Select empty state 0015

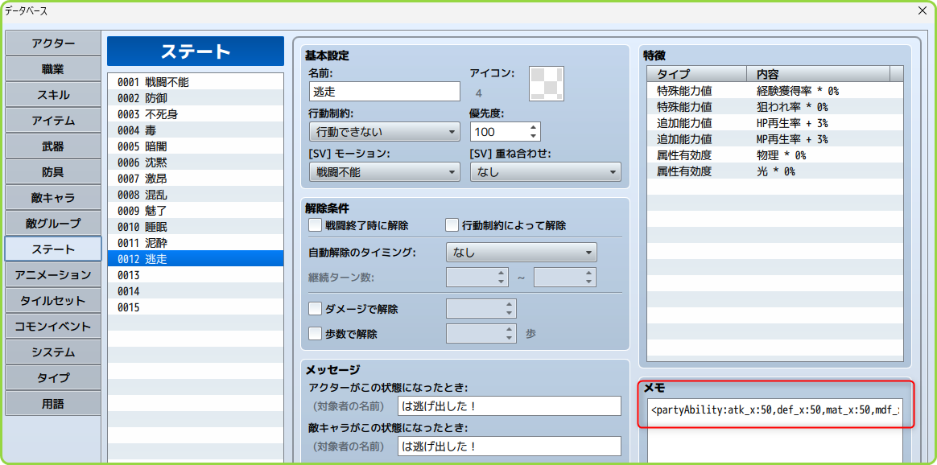196,307
